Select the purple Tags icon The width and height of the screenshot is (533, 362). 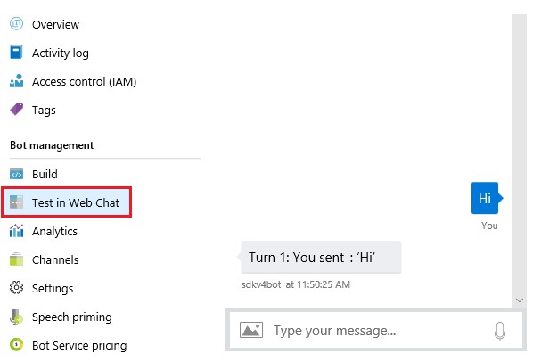16,109
